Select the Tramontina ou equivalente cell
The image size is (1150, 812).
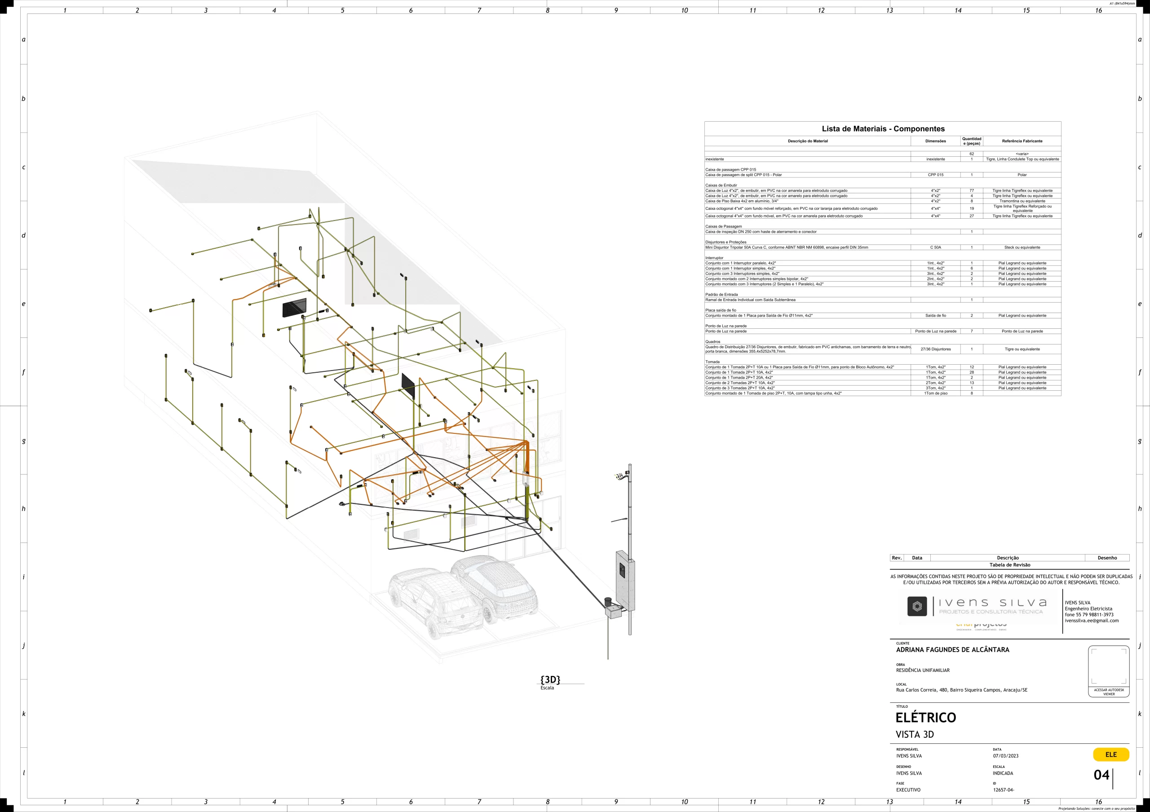[x=1022, y=201]
